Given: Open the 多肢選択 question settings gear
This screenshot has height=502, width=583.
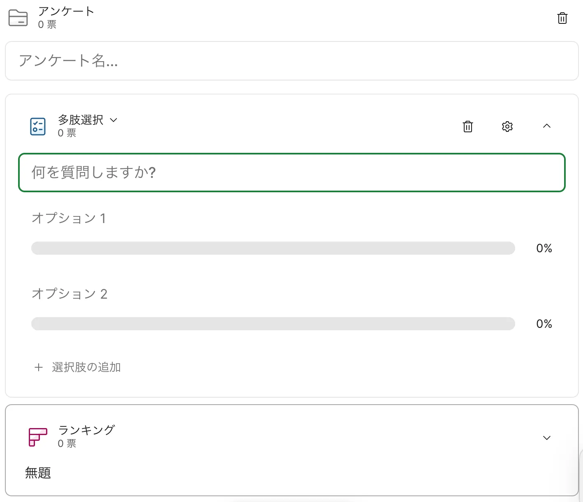Looking at the screenshot, I should pyautogui.click(x=507, y=127).
